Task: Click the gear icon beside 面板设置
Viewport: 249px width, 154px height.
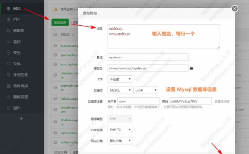Action: tap(9, 97)
